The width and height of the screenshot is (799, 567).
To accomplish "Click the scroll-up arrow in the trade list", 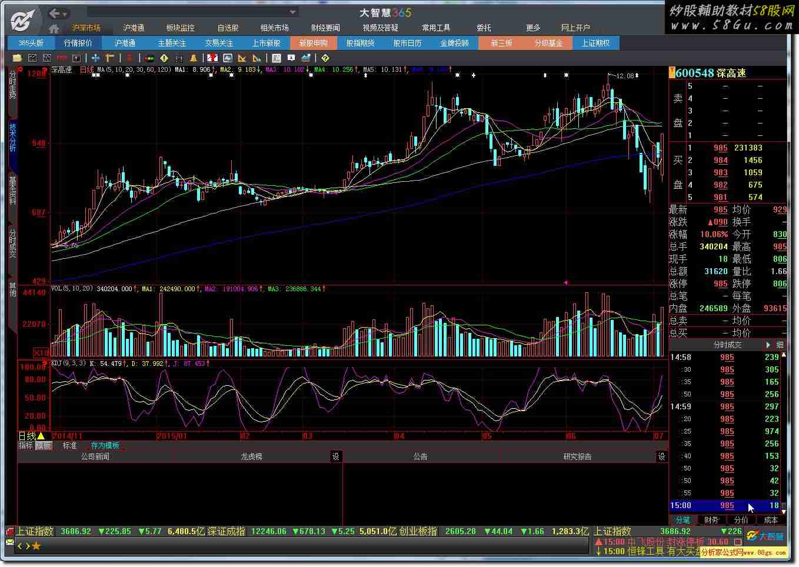I will click(784, 356).
